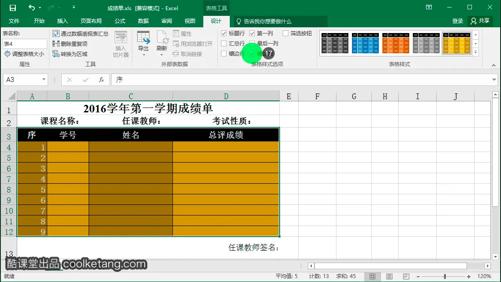Switch to the Home (开始) tab

(x=39, y=21)
